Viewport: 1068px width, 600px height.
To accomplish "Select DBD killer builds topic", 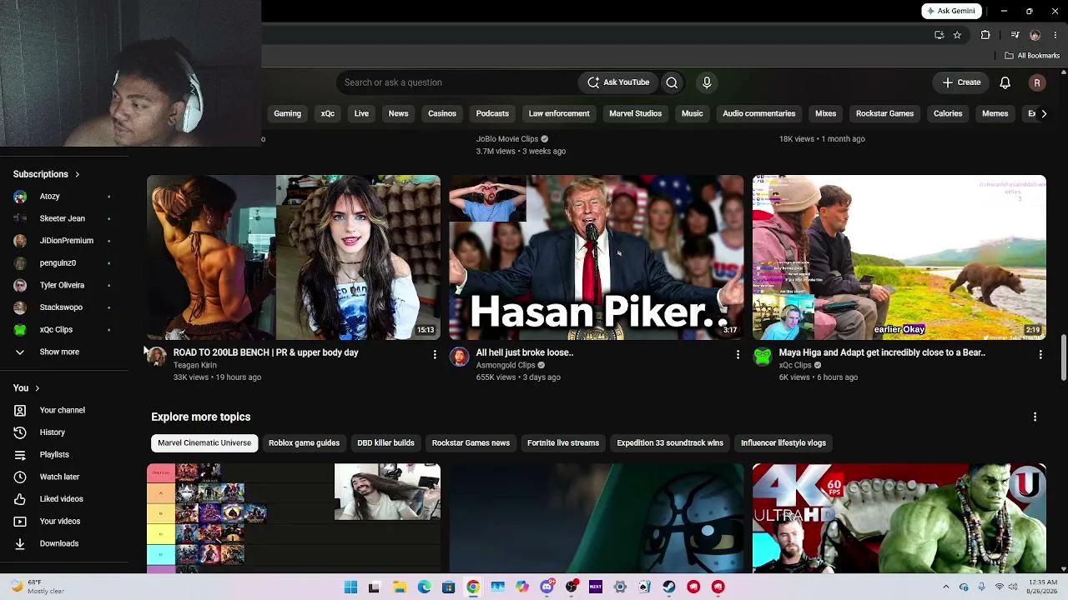I will 385,443.
